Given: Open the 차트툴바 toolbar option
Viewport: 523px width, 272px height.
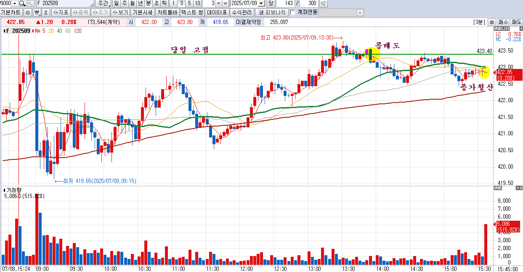Looking at the screenshot, I should pos(167,13).
